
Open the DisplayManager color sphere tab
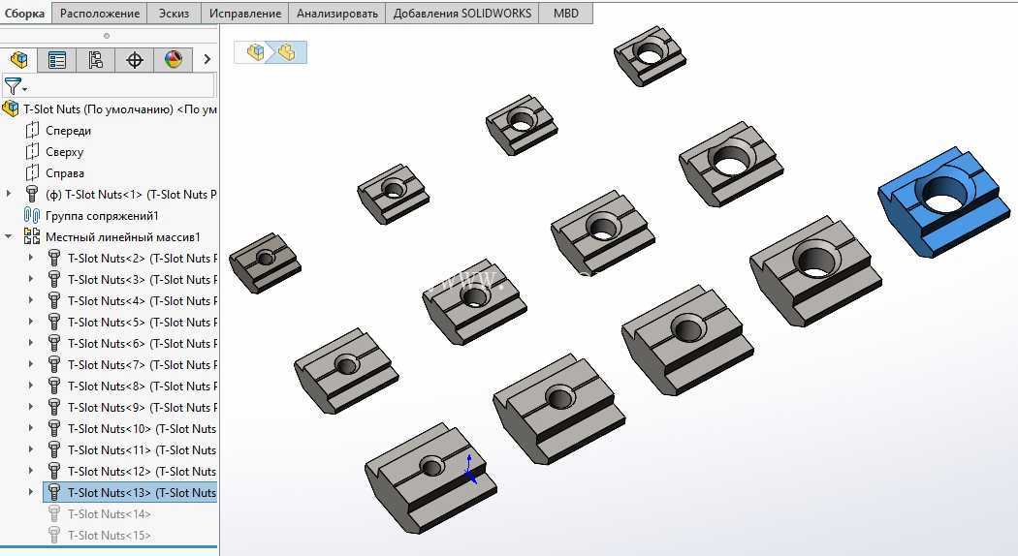[x=174, y=60]
